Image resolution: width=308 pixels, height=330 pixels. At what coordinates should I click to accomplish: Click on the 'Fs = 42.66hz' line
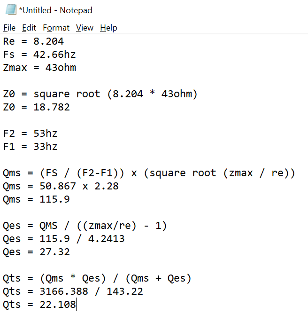pos(39,55)
